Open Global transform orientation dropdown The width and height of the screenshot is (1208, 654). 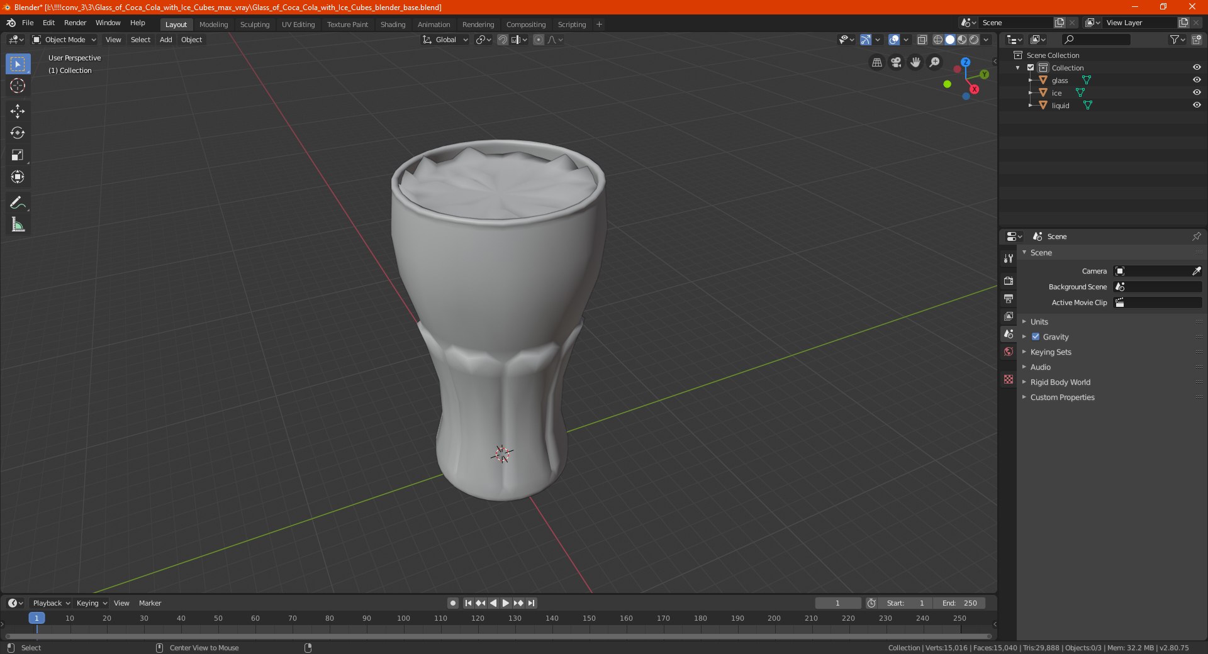pyautogui.click(x=445, y=40)
